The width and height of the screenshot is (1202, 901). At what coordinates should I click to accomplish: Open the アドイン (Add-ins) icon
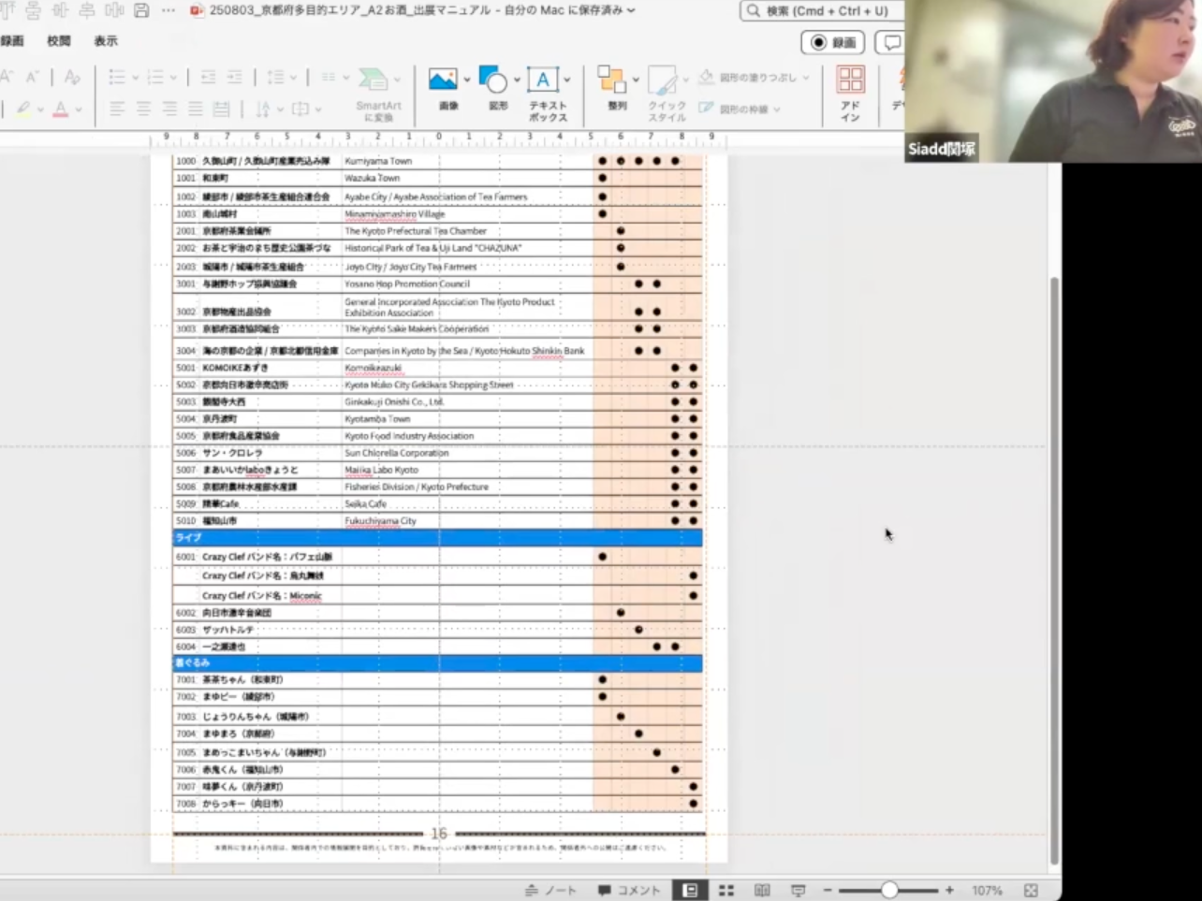pyautogui.click(x=850, y=81)
